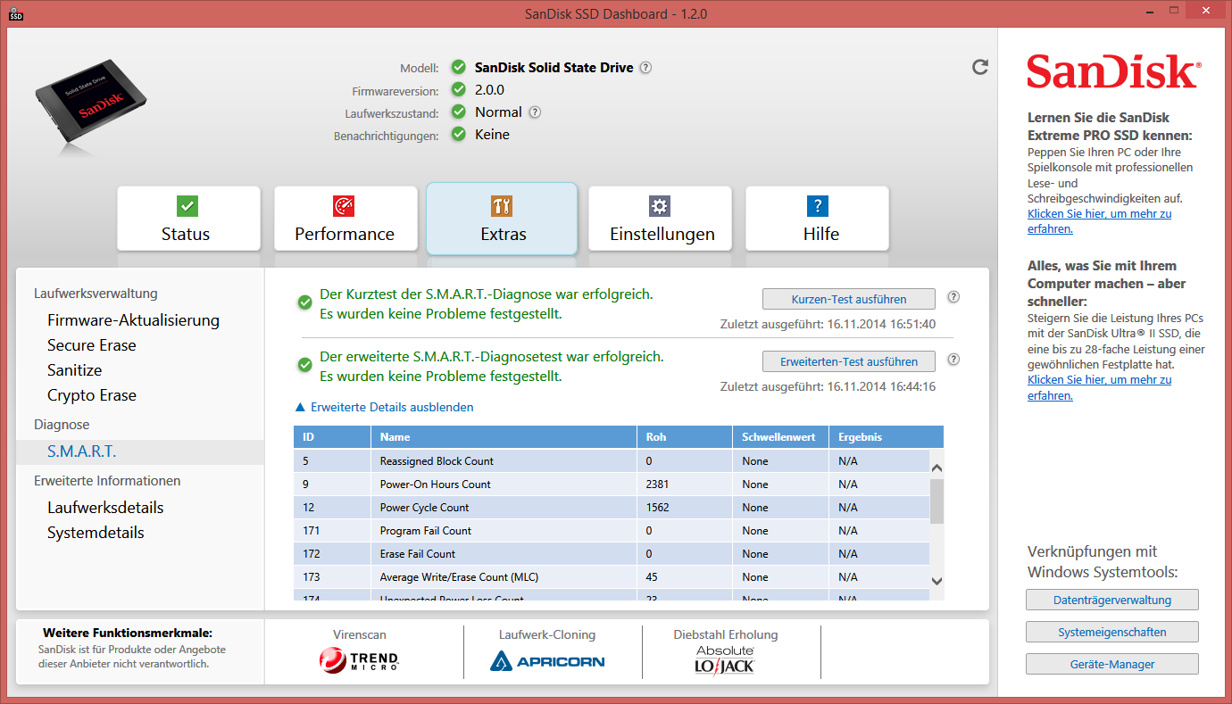Click the firmware version 2.0.0 text
This screenshot has height=704, width=1232.
click(x=489, y=90)
